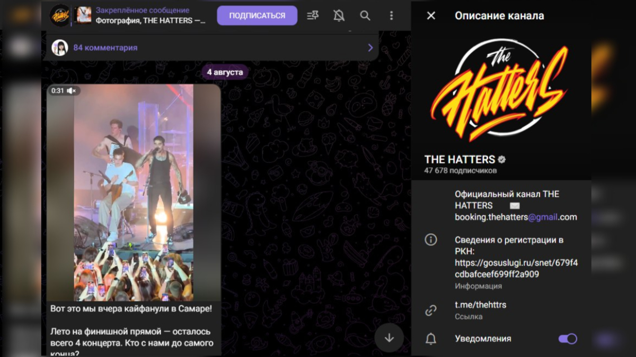Close the Описание канала panel
636x357 pixels.
[431, 16]
